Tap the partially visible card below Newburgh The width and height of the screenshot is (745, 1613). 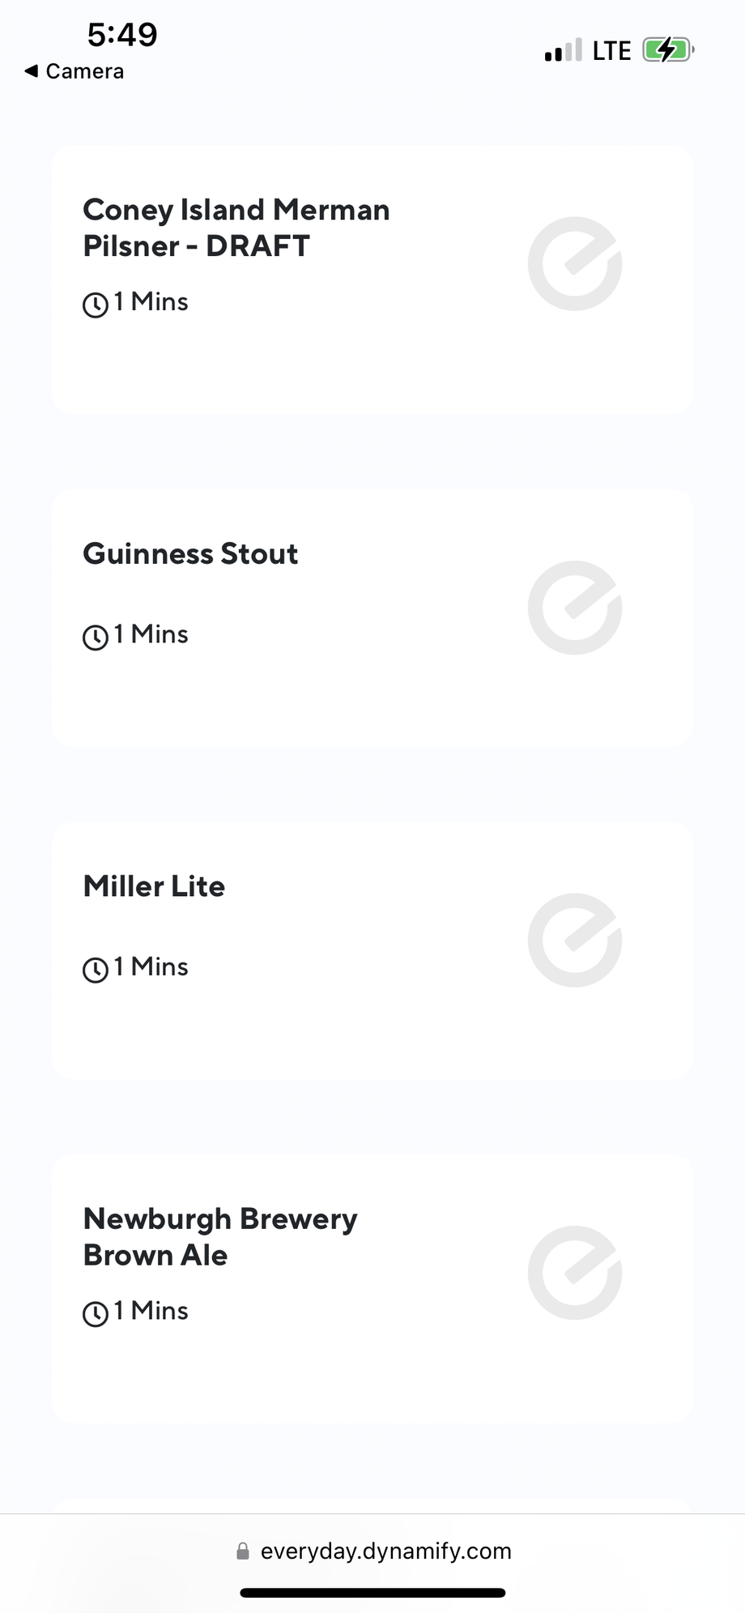point(372,1505)
